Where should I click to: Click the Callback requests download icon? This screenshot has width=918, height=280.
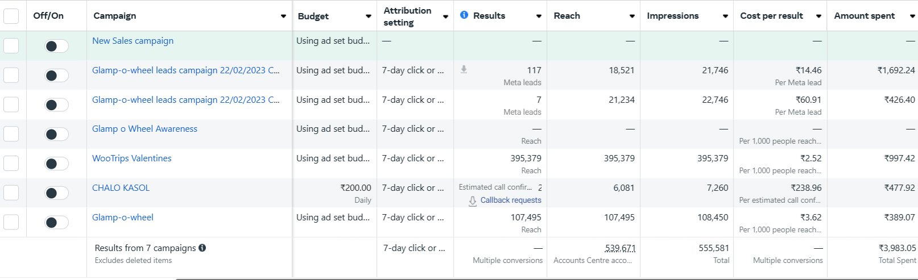(473, 201)
